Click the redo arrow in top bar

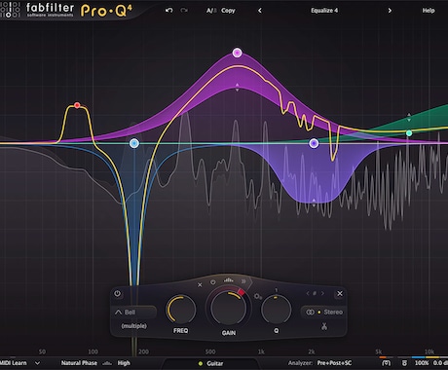tap(184, 11)
